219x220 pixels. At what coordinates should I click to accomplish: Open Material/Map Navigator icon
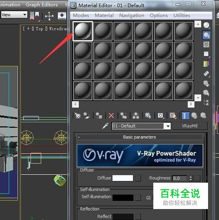[206, 102]
